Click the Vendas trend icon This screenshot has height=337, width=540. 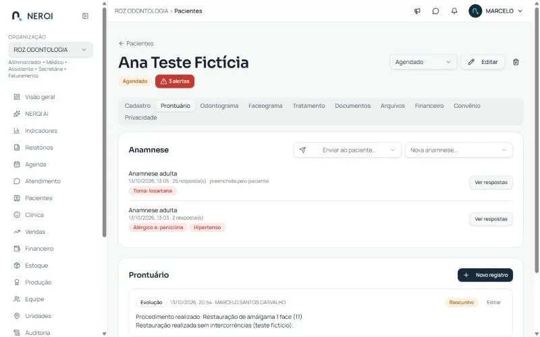coord(16,232)
